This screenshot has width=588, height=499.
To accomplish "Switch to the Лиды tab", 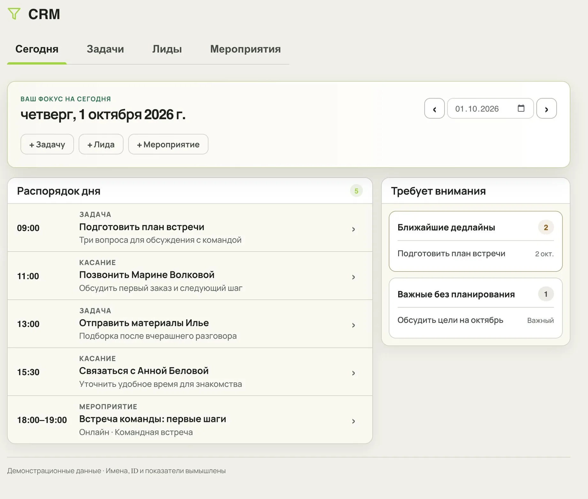I will point(167,49).
